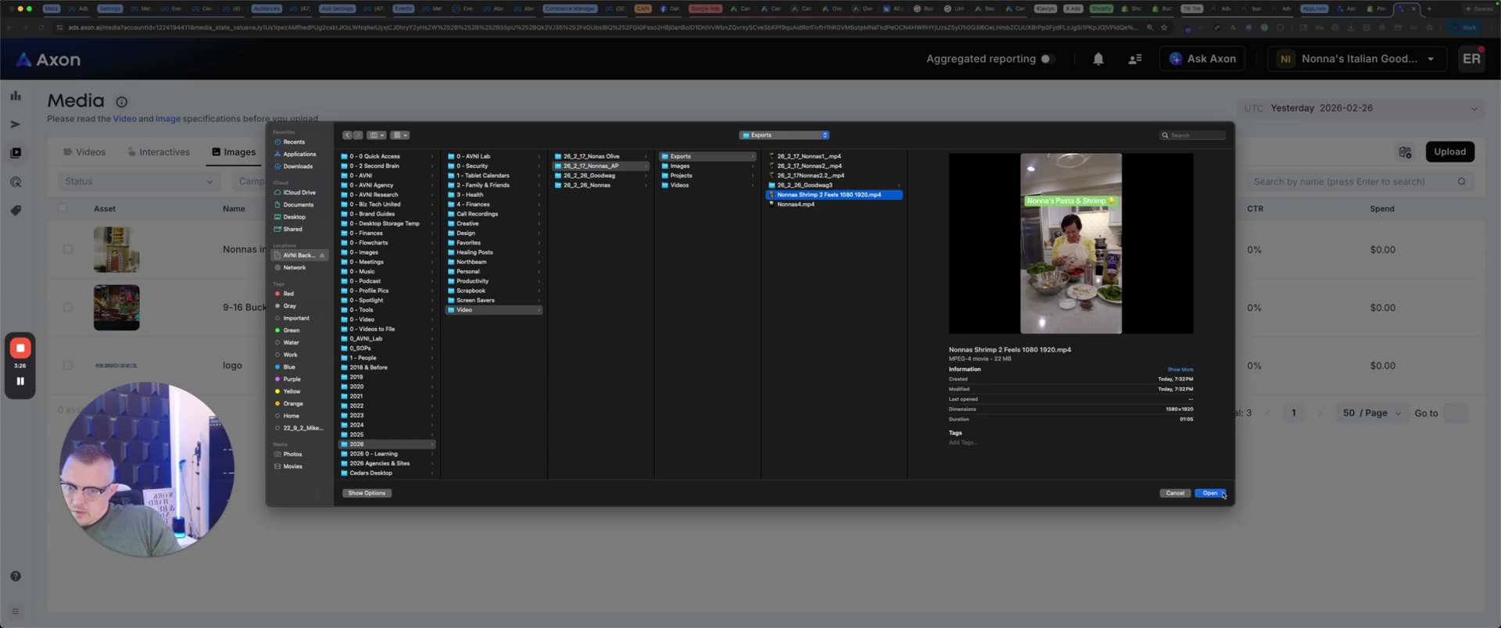This screenshot has width=1501, height=628.
Task: Check the select-all checkbox in Asset header
Action: (63, 209)
